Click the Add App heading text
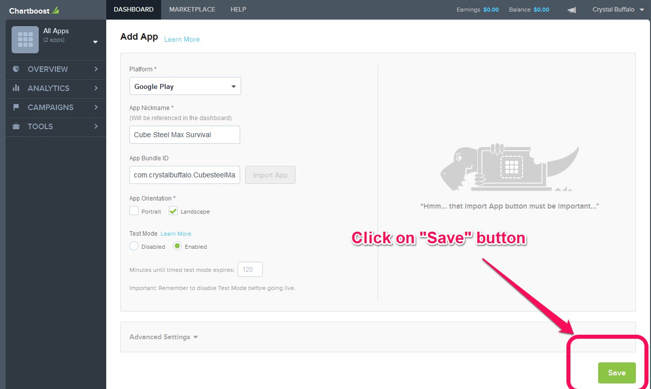Screen dimensions: 651x389 (x=139, y=37)
